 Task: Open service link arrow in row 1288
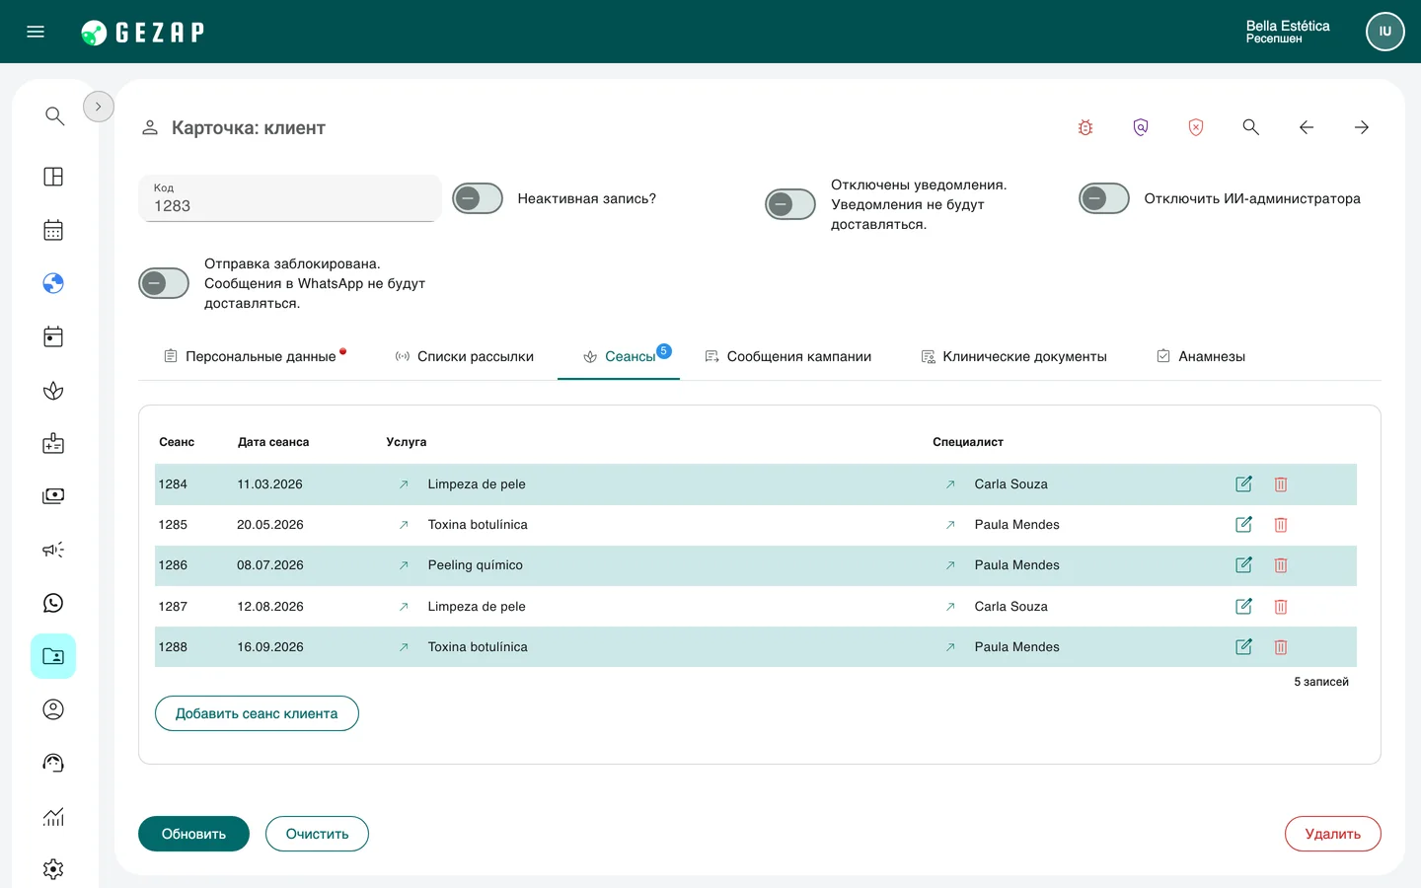tap(404, 647)
